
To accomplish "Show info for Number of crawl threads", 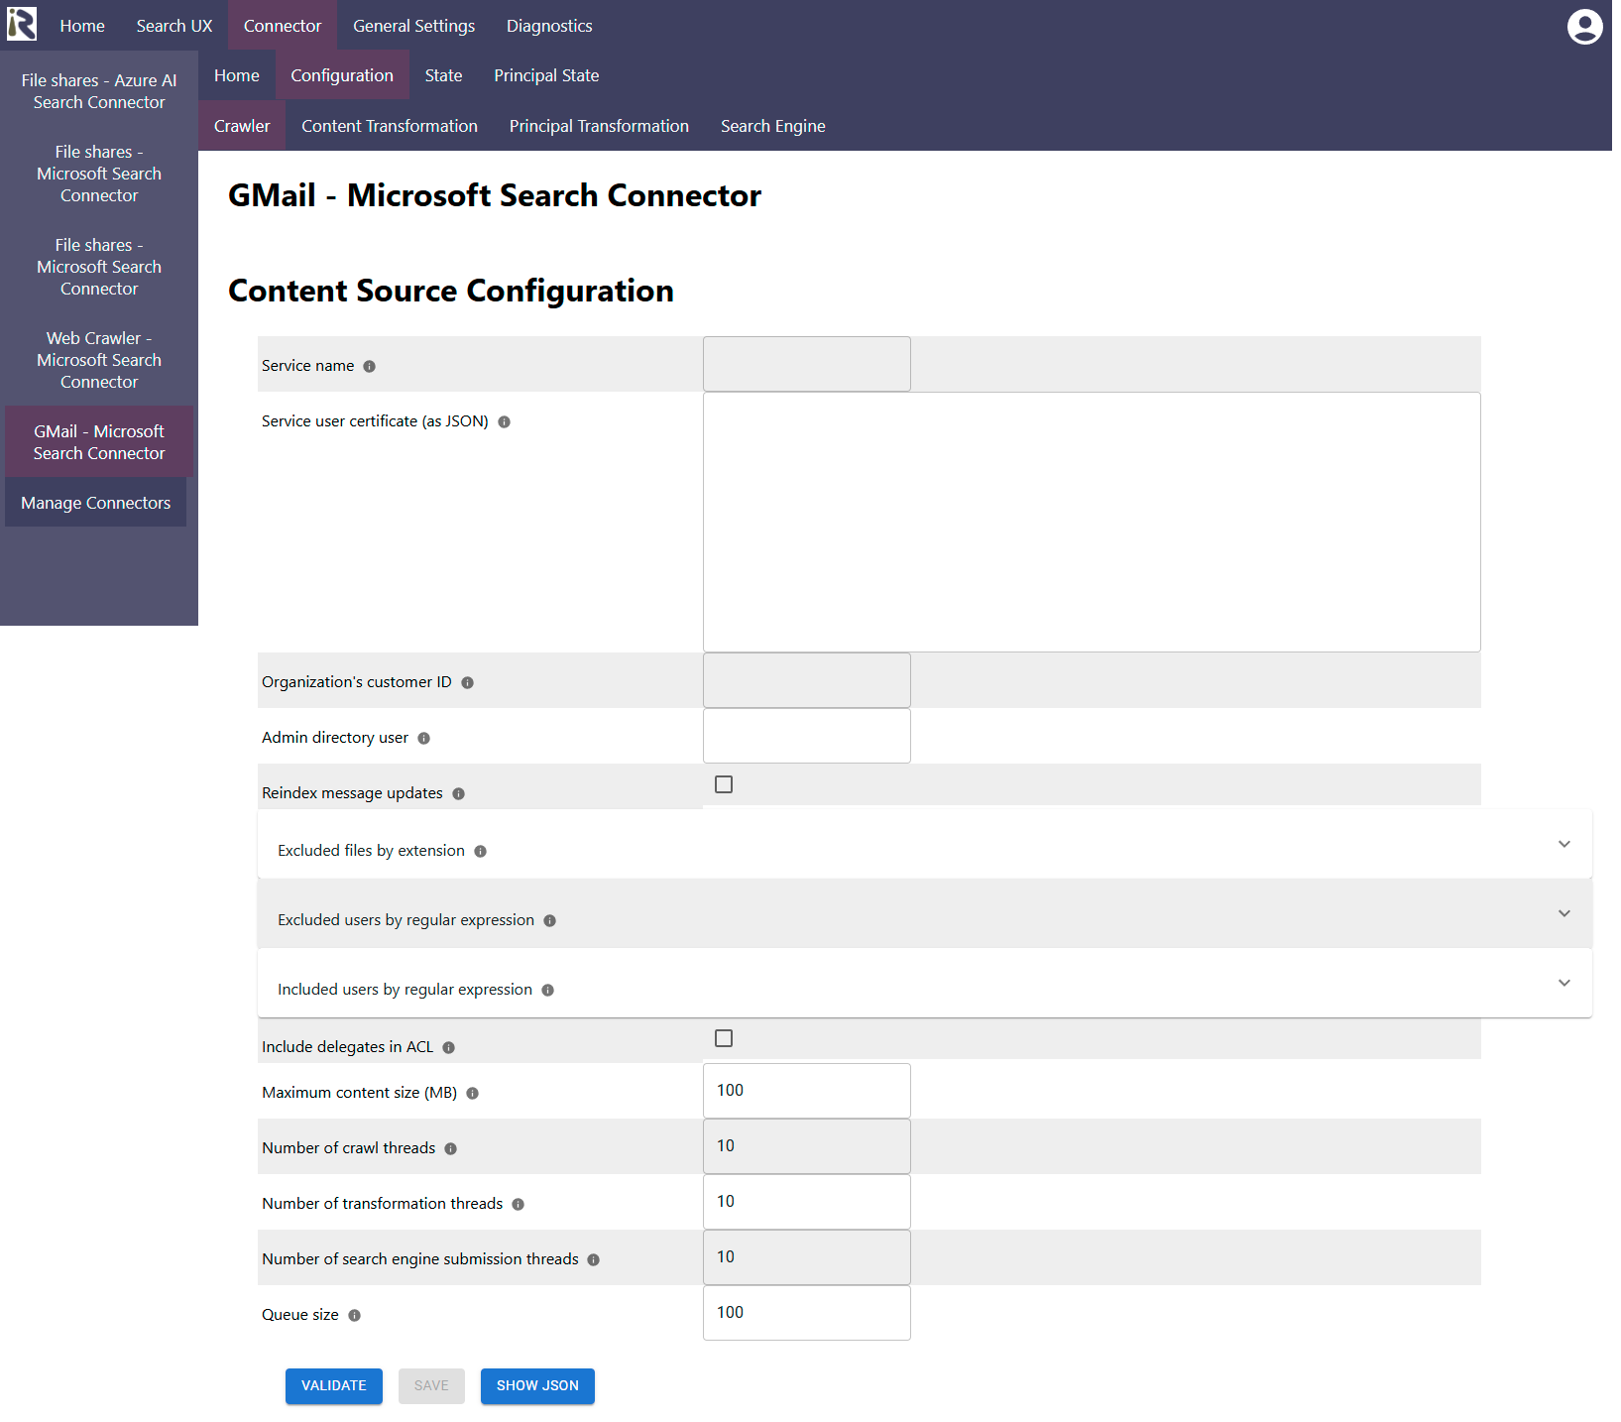I will coord(450,1148).
